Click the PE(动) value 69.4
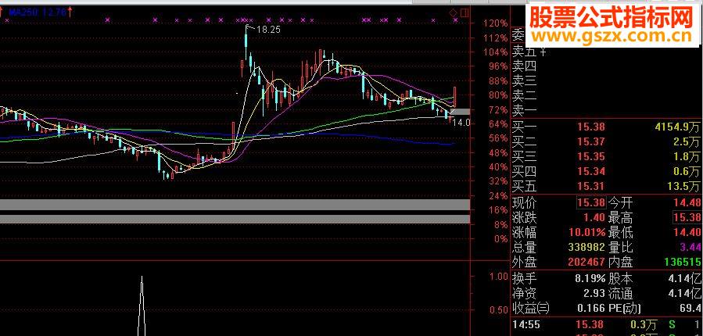Image resolution: width=703 pixels, height=336 pixels. tap(690, 308)
